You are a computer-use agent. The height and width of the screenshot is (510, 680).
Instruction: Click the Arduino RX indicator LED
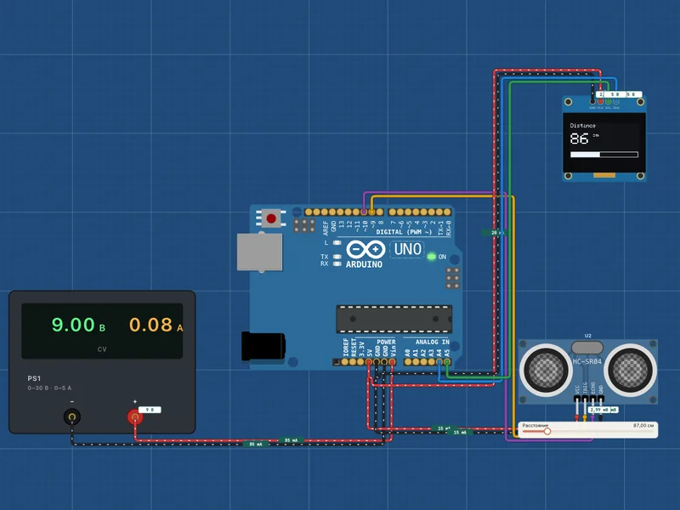pyautogui.click(x=337, y=263)
